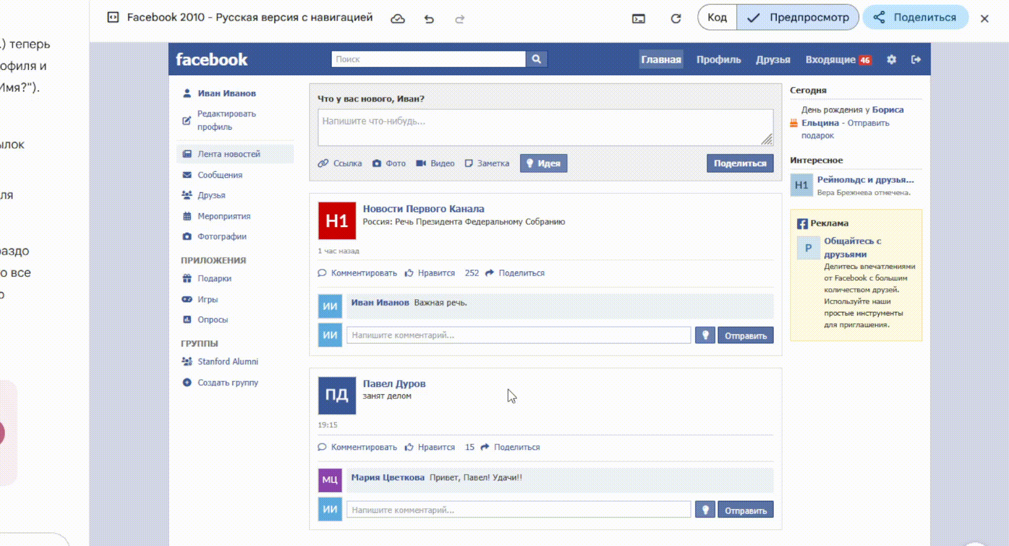Select Мероприятия in the sidebar
The height and width of the screenshot is (546, 1009).
click(x=223, y=216)
